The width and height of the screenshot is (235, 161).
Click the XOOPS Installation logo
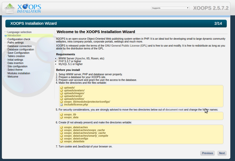[22, 8]
